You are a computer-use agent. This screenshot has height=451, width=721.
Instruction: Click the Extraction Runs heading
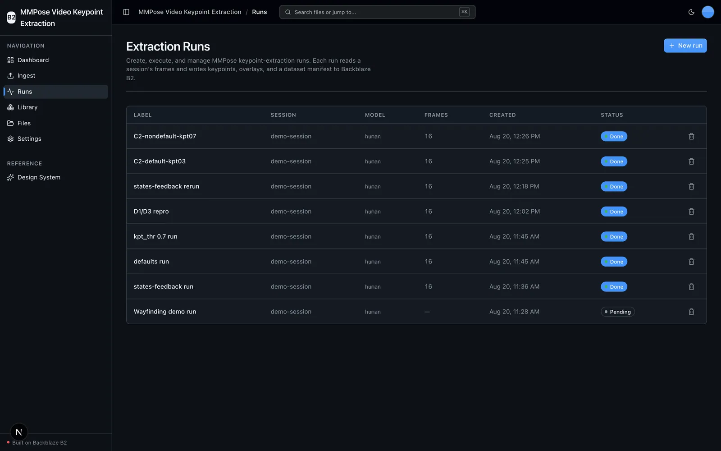(x=168, y=46)
